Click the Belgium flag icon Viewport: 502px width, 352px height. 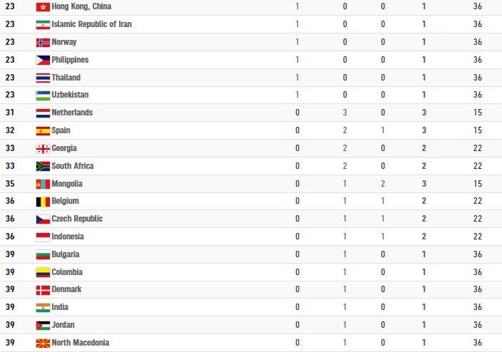point(43,202)
